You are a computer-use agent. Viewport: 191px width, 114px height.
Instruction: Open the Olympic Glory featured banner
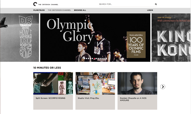(x=95, y=38)
